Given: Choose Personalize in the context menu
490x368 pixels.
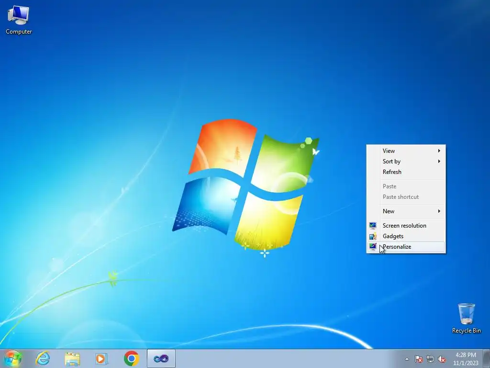Looking at the screenshot, I should (406, 247).
